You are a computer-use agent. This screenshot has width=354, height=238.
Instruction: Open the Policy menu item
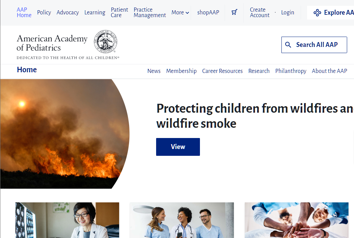pyautogui.click(x=44, y=12)
